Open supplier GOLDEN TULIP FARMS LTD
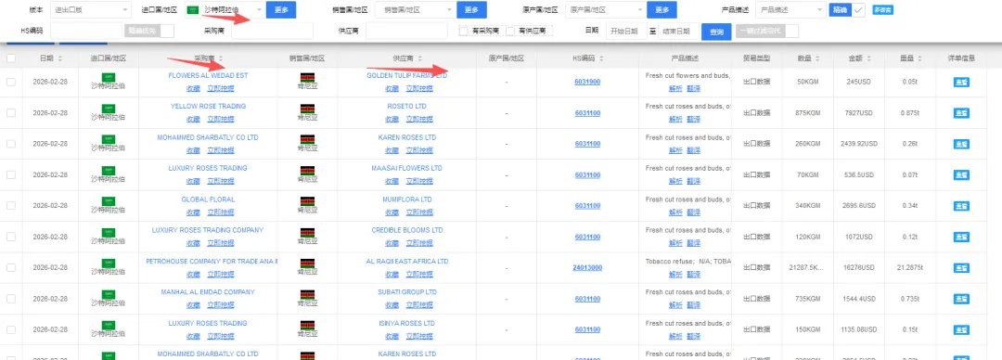The image size is (1002, 360). point(407,75)
